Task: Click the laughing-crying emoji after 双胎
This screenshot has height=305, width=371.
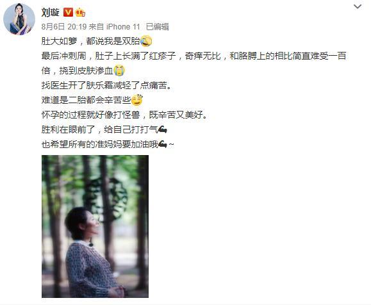Action: click(146, 41)
